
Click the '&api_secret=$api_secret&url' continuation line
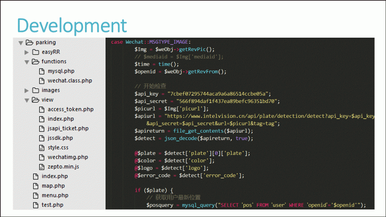tap(213, 124)
